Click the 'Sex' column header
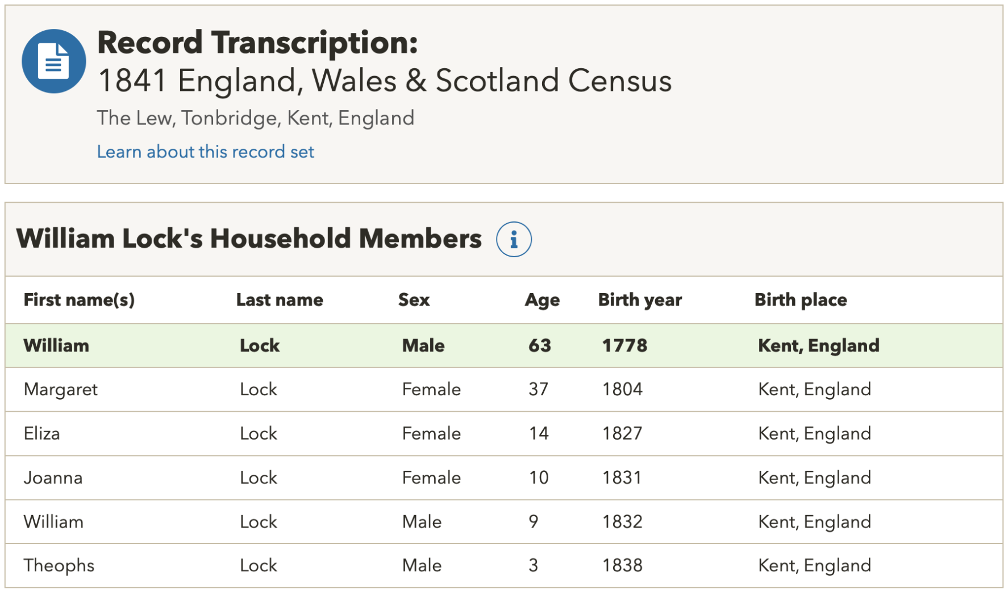This screenshot has width=1008, height=594. (414, 300)
